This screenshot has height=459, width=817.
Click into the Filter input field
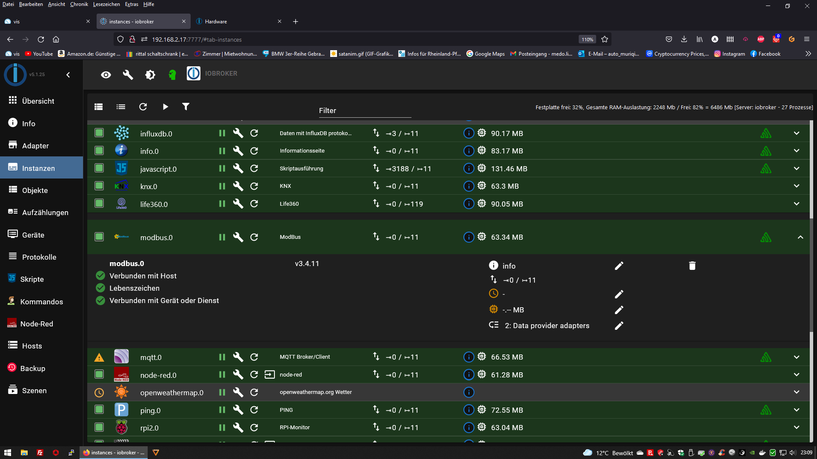(365, 110)
